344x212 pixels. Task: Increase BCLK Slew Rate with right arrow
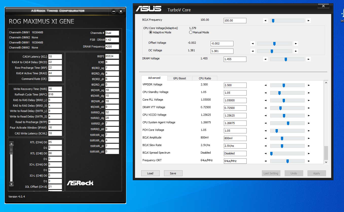point(309,146)
